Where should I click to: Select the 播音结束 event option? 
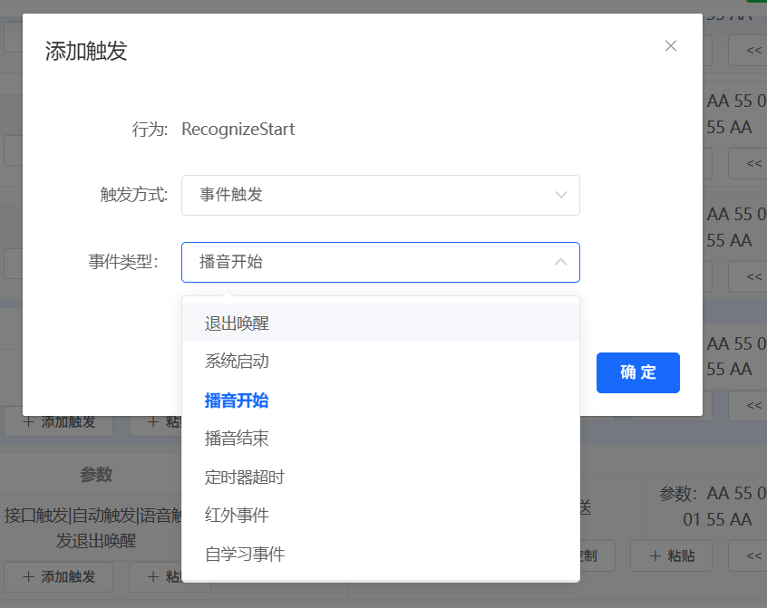[x=238, y=438]
